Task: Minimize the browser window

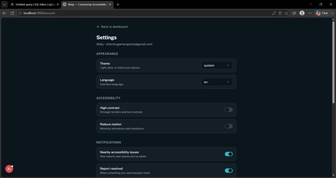Action: point(311,4)
